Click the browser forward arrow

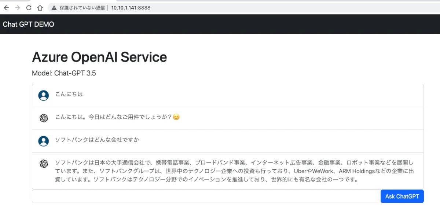(17, 7)
